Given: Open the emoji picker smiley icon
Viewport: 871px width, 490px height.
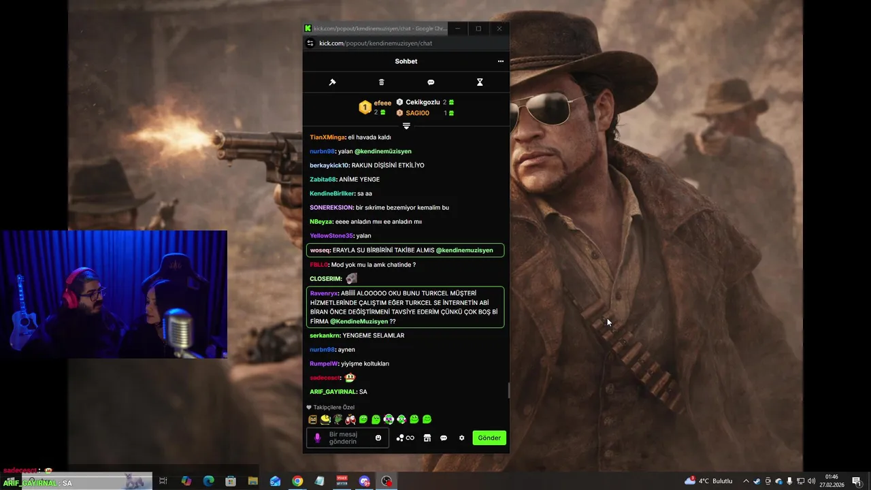Looking at the screenshot, I should click(x=378, y=438).
